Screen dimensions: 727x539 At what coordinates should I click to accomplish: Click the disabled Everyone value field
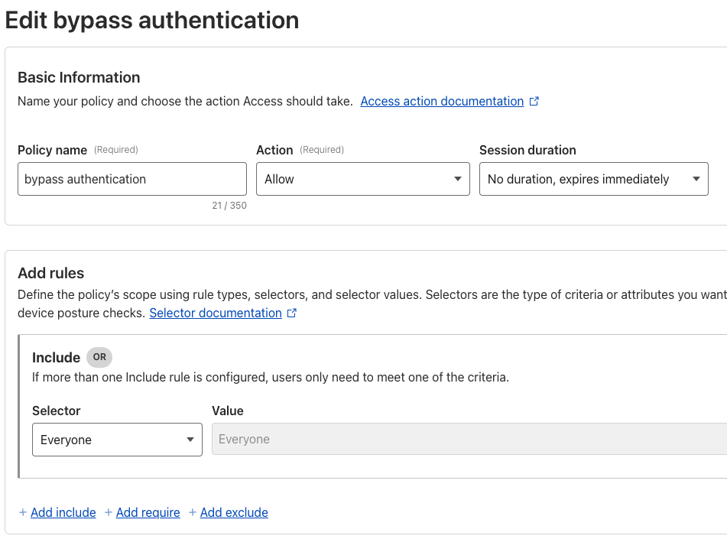coord(469,439)
